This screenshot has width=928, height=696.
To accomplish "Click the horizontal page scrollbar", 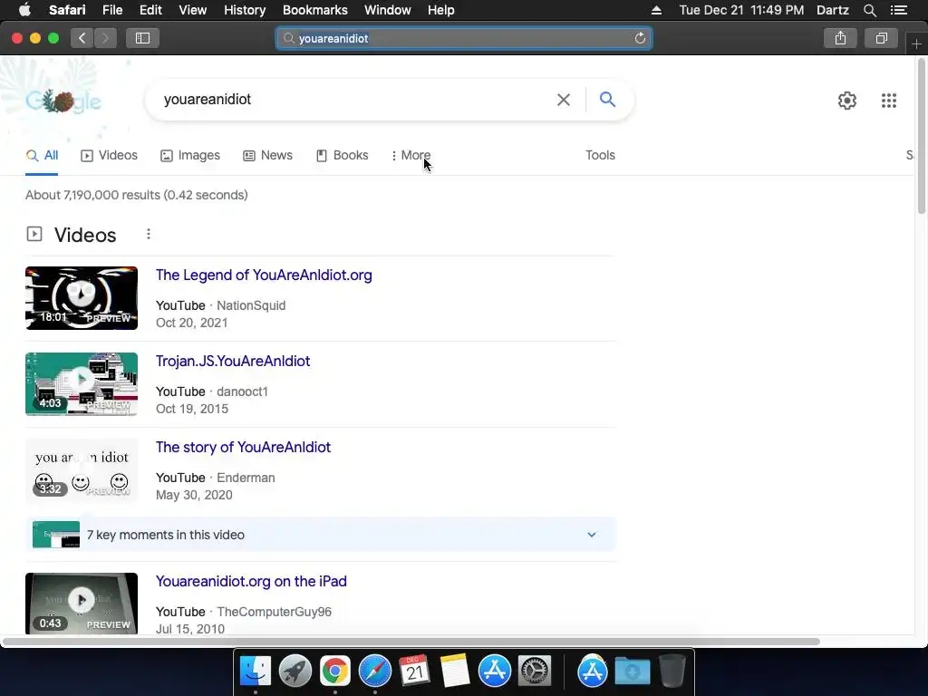I will pos(411,642).
